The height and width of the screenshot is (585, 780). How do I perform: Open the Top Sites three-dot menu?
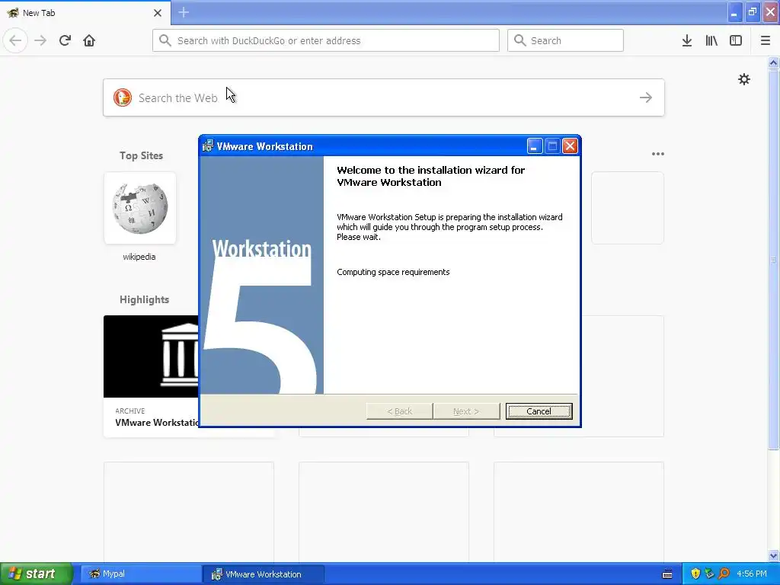(x=657, y=154)
